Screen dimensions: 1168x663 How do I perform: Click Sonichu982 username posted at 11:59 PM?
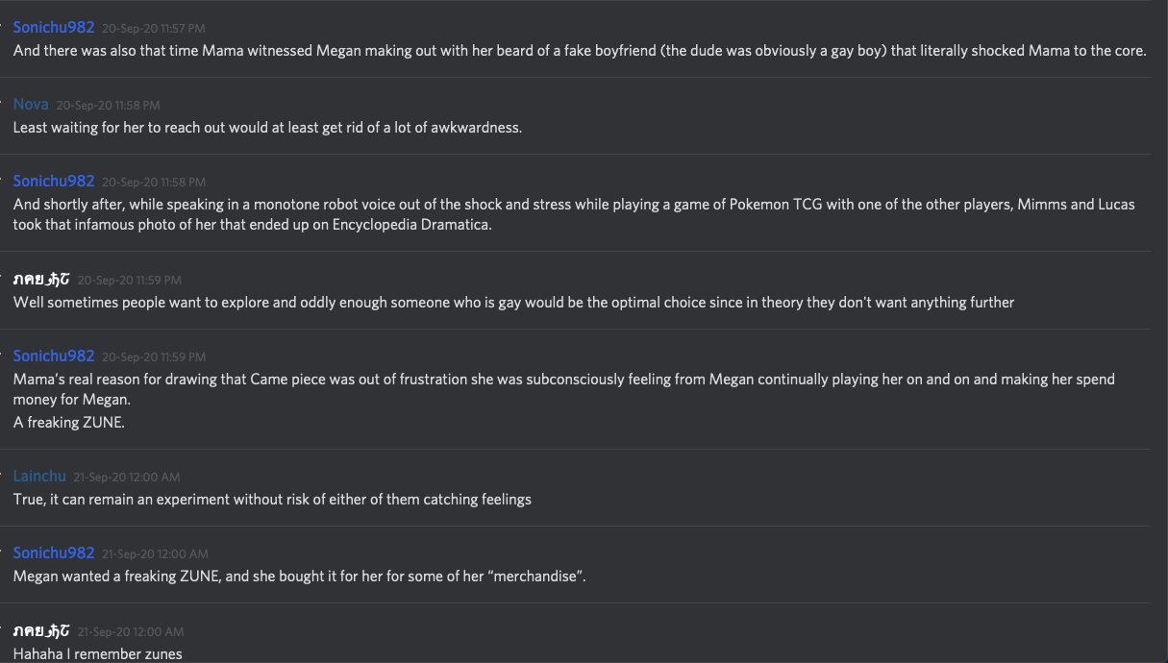54,356
